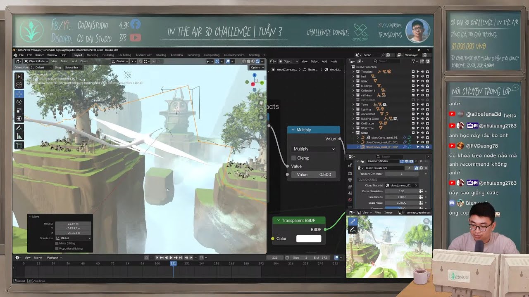Select the annotate tool in image editor
The height and width of the screenshot is (297, 529).
[x=353, y=230]
